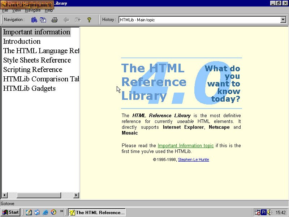Close the HTML Reference Library window
This screenshot has width=289, height=217.
[x=285, y=3]
